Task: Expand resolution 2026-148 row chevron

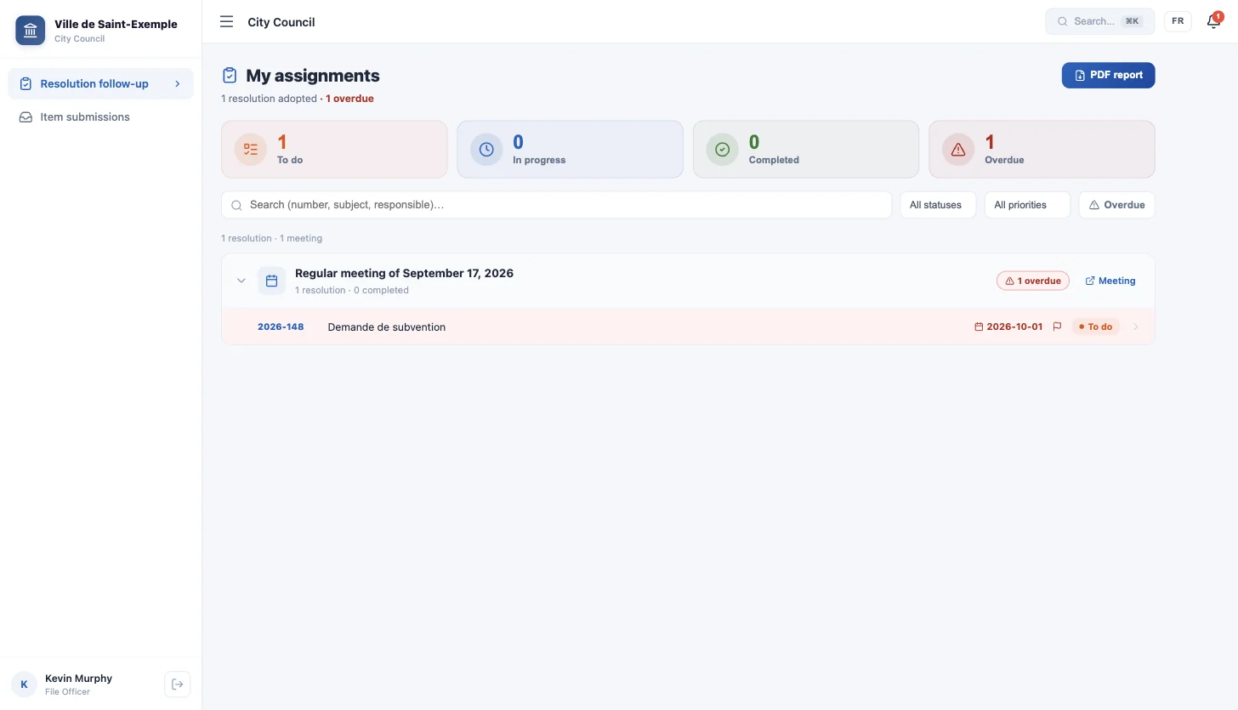Action: click(1136, 327)
